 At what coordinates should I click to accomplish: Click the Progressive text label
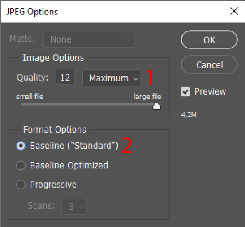click(53, 184)
